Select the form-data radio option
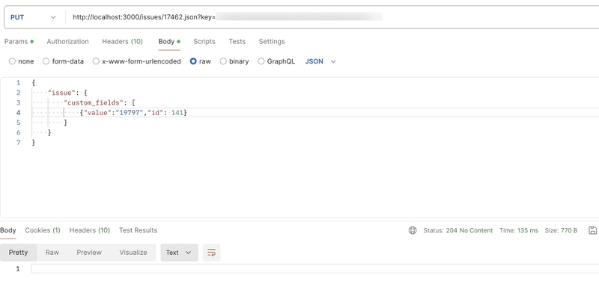 (46, 61)
